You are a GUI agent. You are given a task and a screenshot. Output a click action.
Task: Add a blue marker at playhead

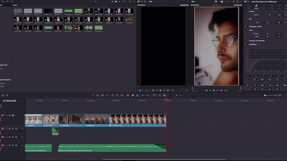[x=147, y=96]
